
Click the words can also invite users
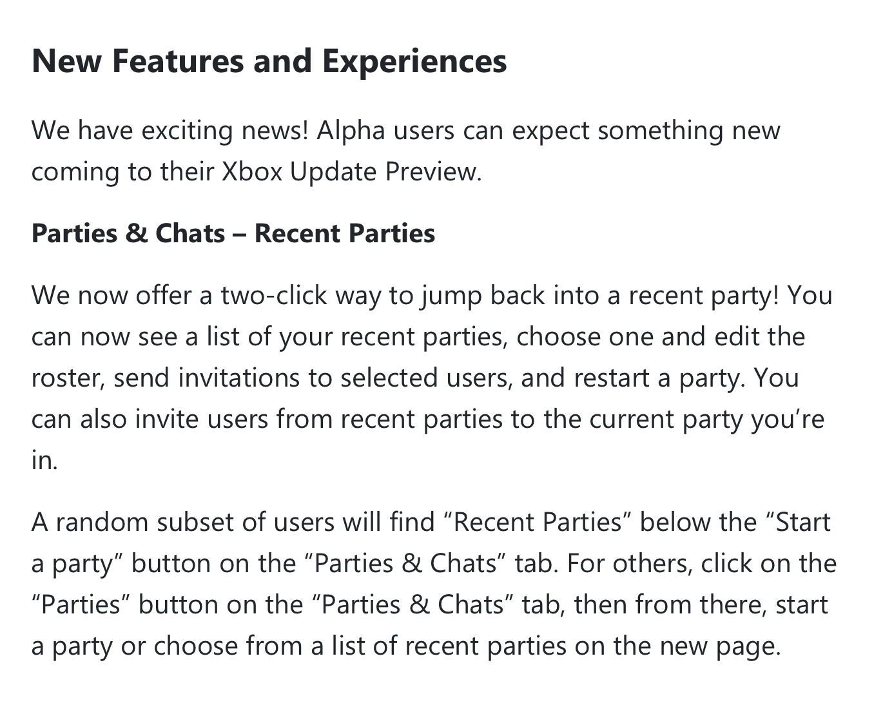point(150,419)
